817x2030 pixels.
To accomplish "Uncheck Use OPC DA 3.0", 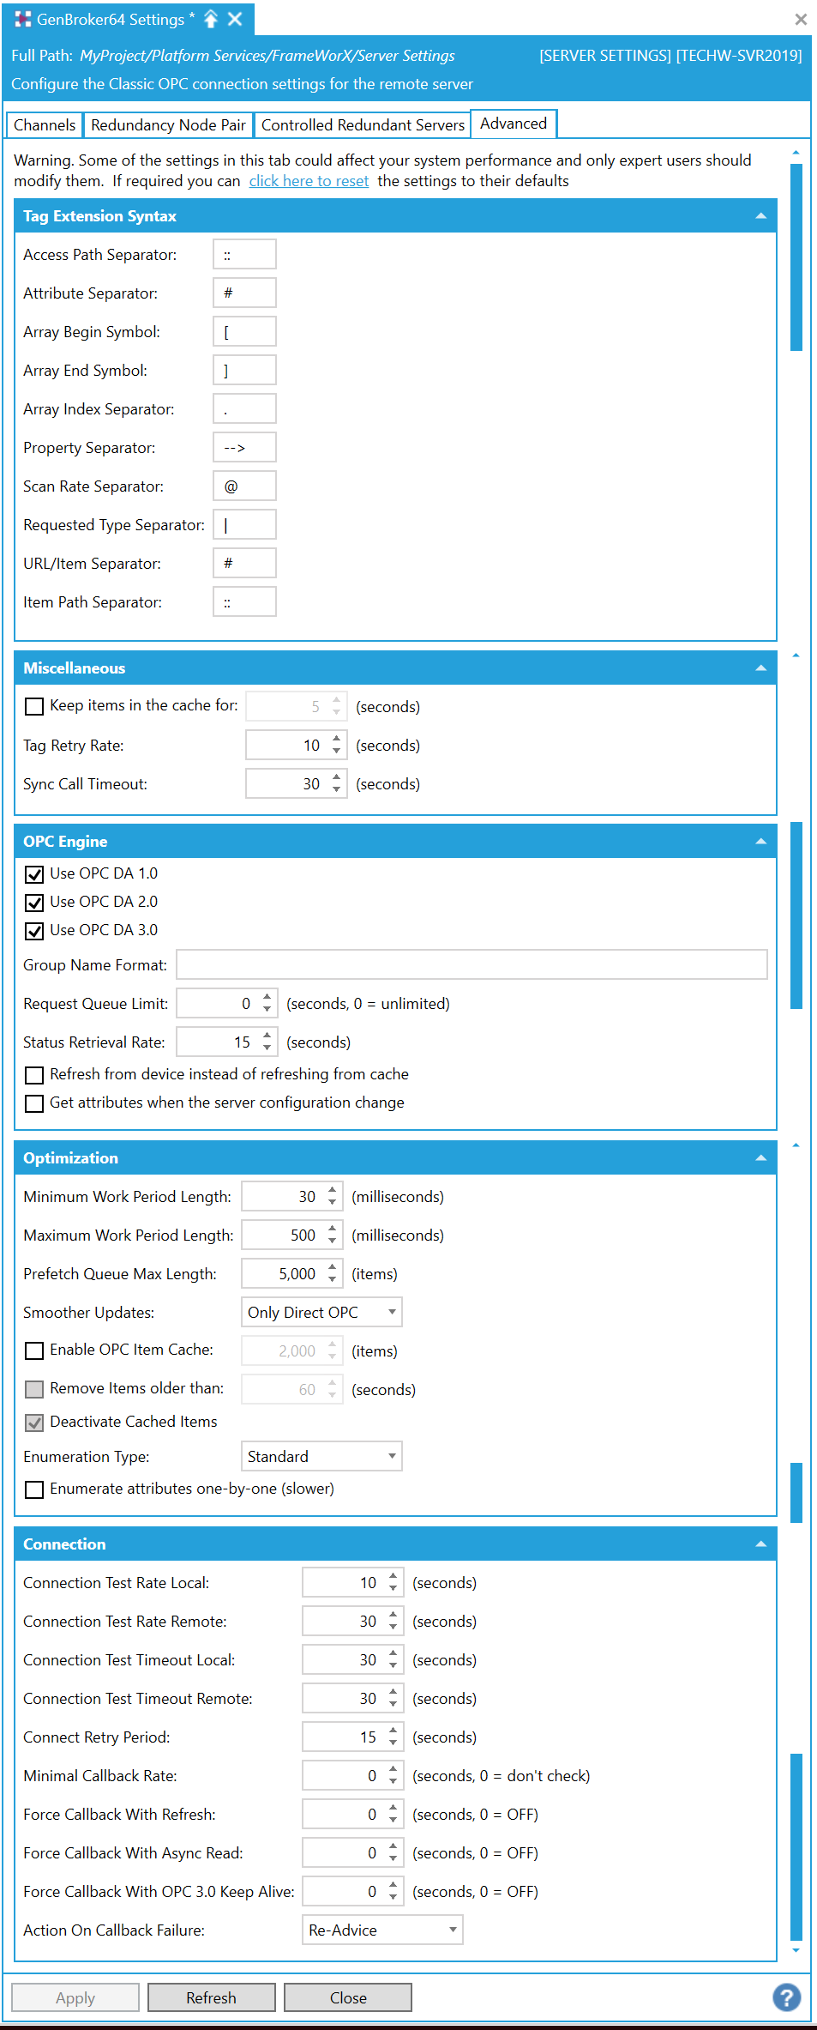I will click(34, 931).
